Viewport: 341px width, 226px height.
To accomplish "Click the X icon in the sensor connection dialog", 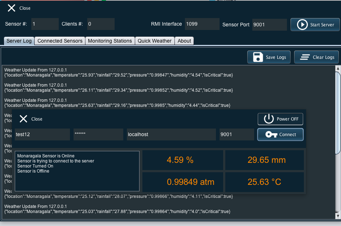I will [x=23, y=119].
